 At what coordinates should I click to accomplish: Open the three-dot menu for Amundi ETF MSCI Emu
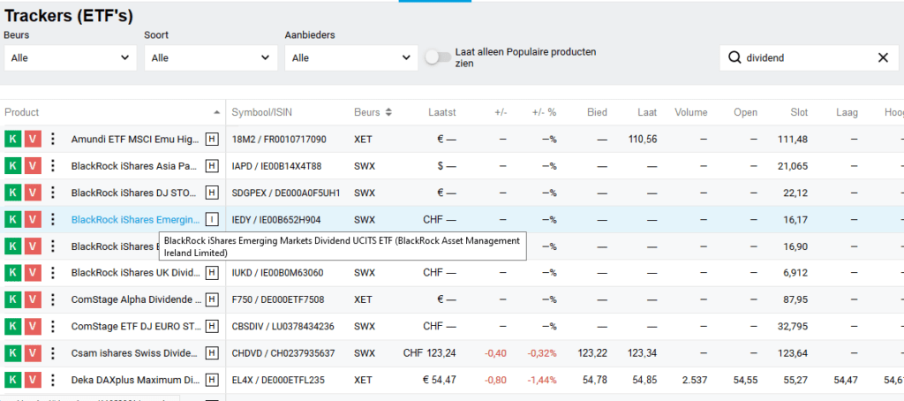(53, 139)
